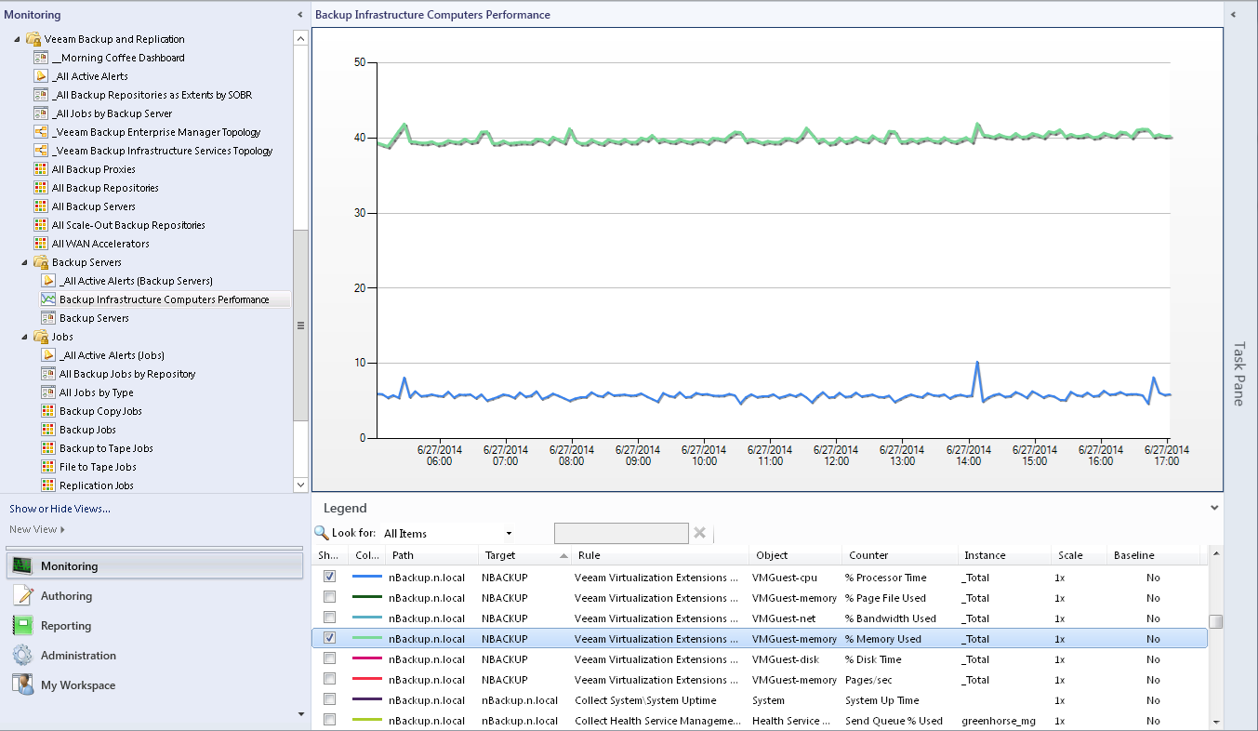1258x731 pixels.
Task: Uncheck the % Processor Time counter checkbox
Action: click(x=329, y=577)
